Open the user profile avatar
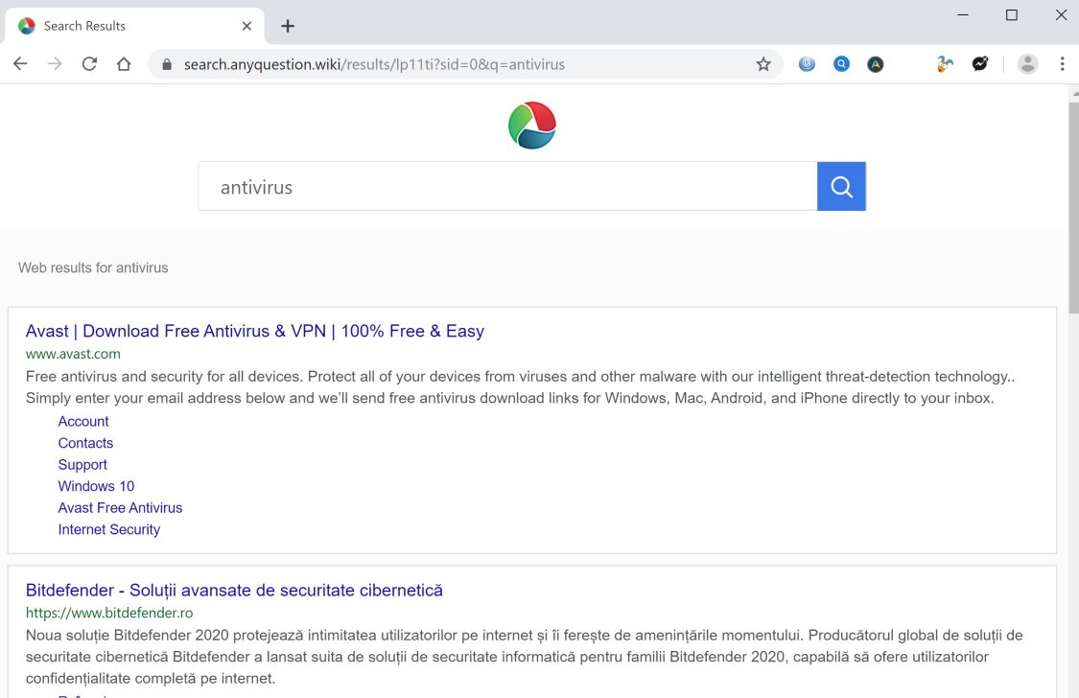Screen dimensions: 1079x698 click(1027, 64)
